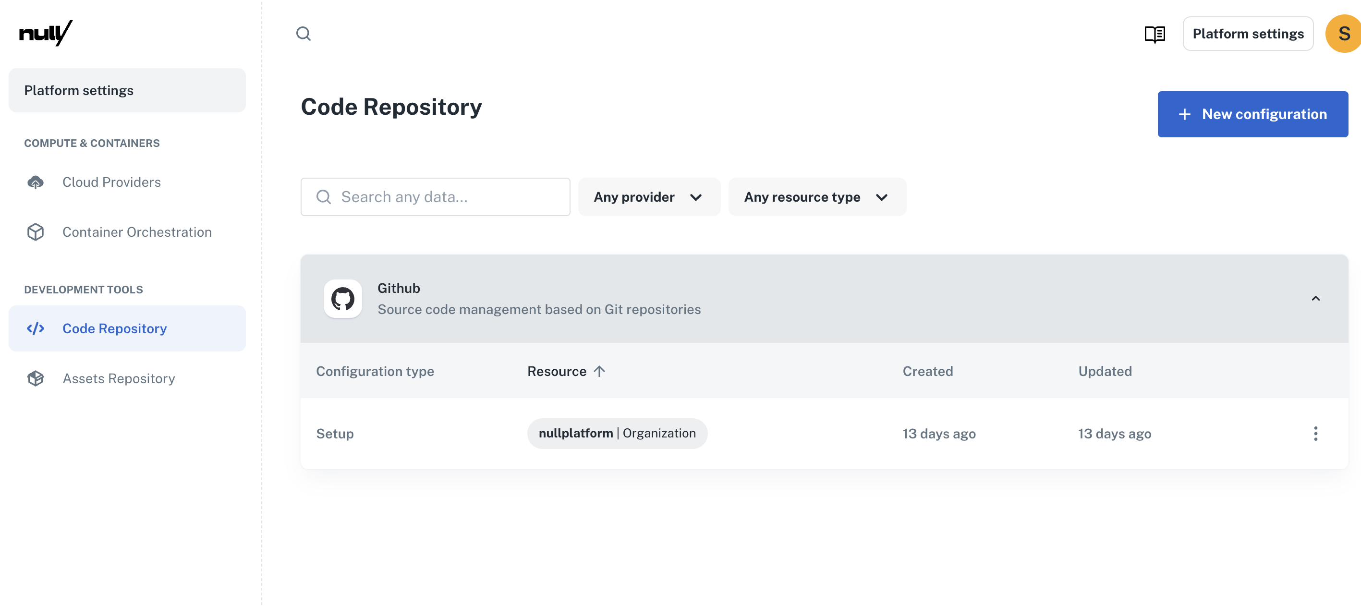Click the plus icon on New configuration

click(x=1185, y=115)
